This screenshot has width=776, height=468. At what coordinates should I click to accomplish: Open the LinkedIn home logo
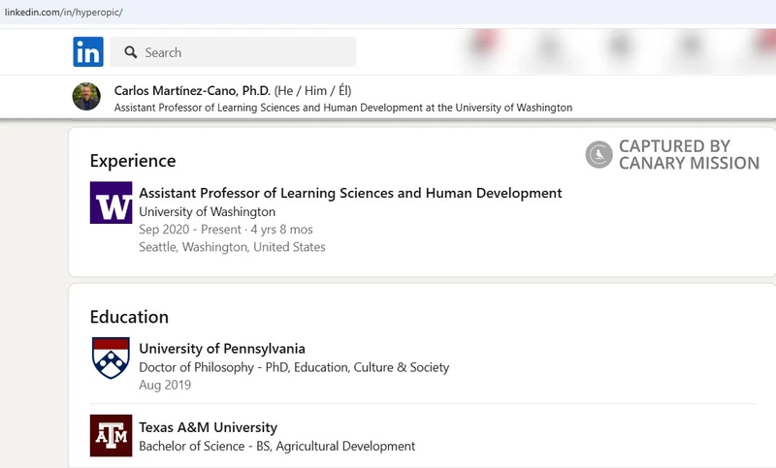[88, 52]
